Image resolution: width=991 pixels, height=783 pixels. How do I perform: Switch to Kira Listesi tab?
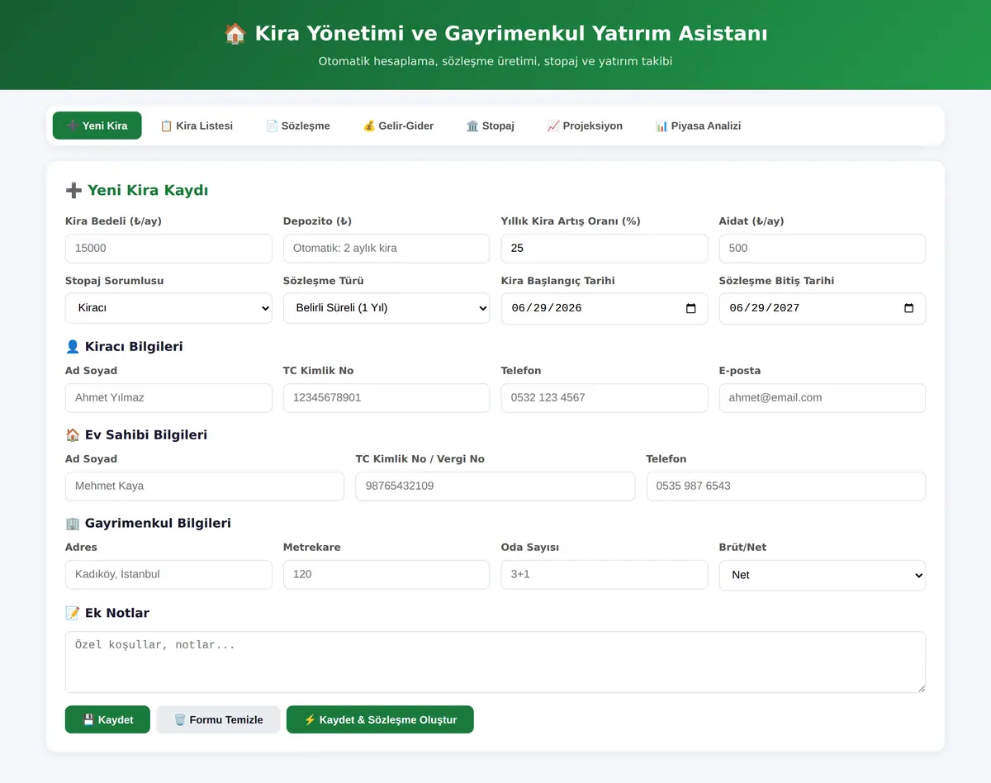point(197,126)
